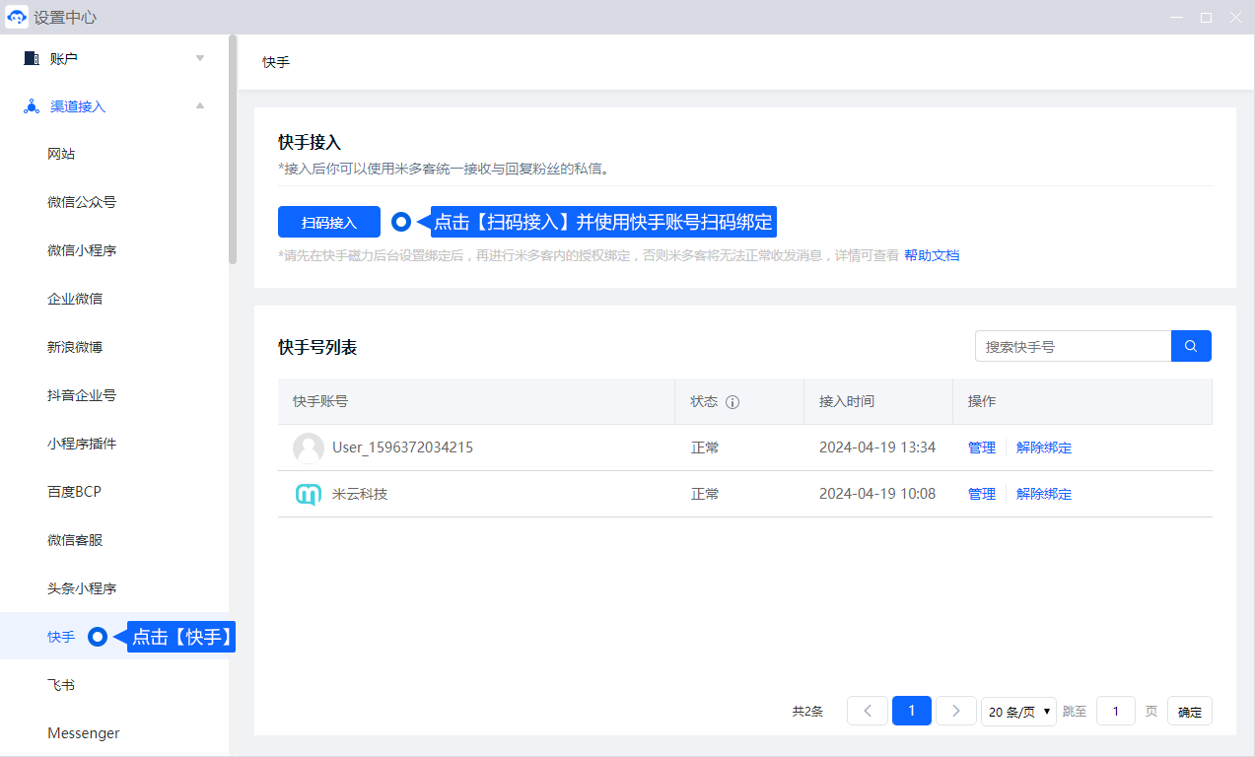This screenshot has width=1255, height=757.
Task: Click the 2024-04-19 10:08 access time
Action: pyautogui.click(x=877, y=494)
